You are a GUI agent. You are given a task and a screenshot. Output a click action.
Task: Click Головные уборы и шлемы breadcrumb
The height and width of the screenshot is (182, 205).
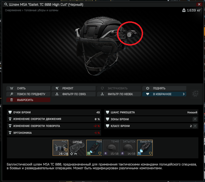click(41, 10)
